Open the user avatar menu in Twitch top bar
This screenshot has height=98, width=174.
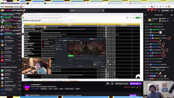point(172,11)
